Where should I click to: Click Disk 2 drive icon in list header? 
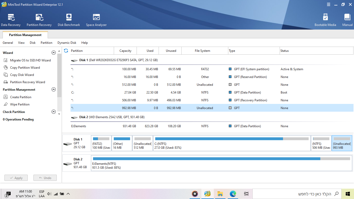(74, 117)
